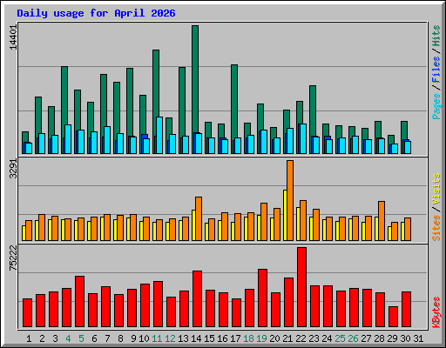Click the red 'KBytes' legend label

[x=436, y=312]
